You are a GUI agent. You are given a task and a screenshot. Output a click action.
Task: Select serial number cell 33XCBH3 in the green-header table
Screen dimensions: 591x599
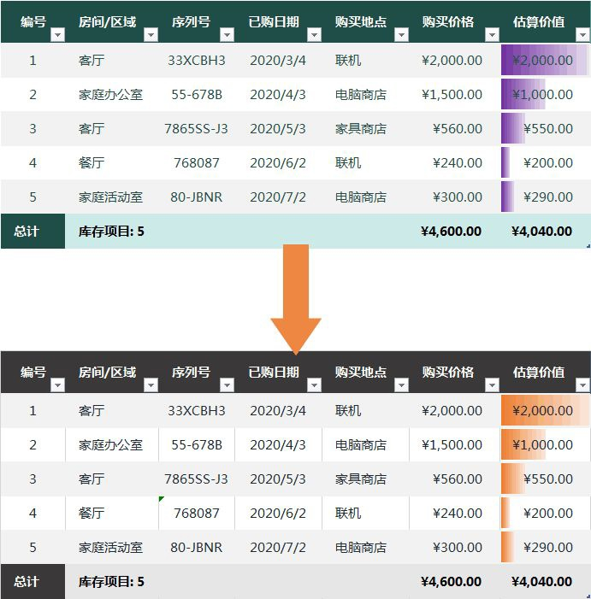[197, 61]
